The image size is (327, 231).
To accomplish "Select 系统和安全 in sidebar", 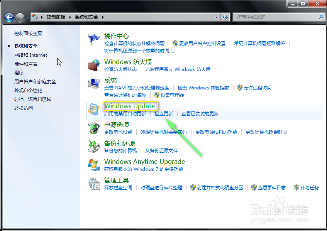I will click(x=25, y=46).
